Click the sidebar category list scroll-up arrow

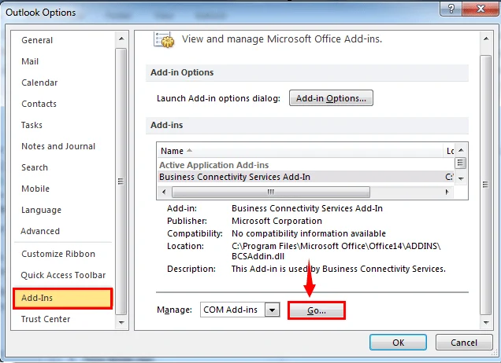121,38
